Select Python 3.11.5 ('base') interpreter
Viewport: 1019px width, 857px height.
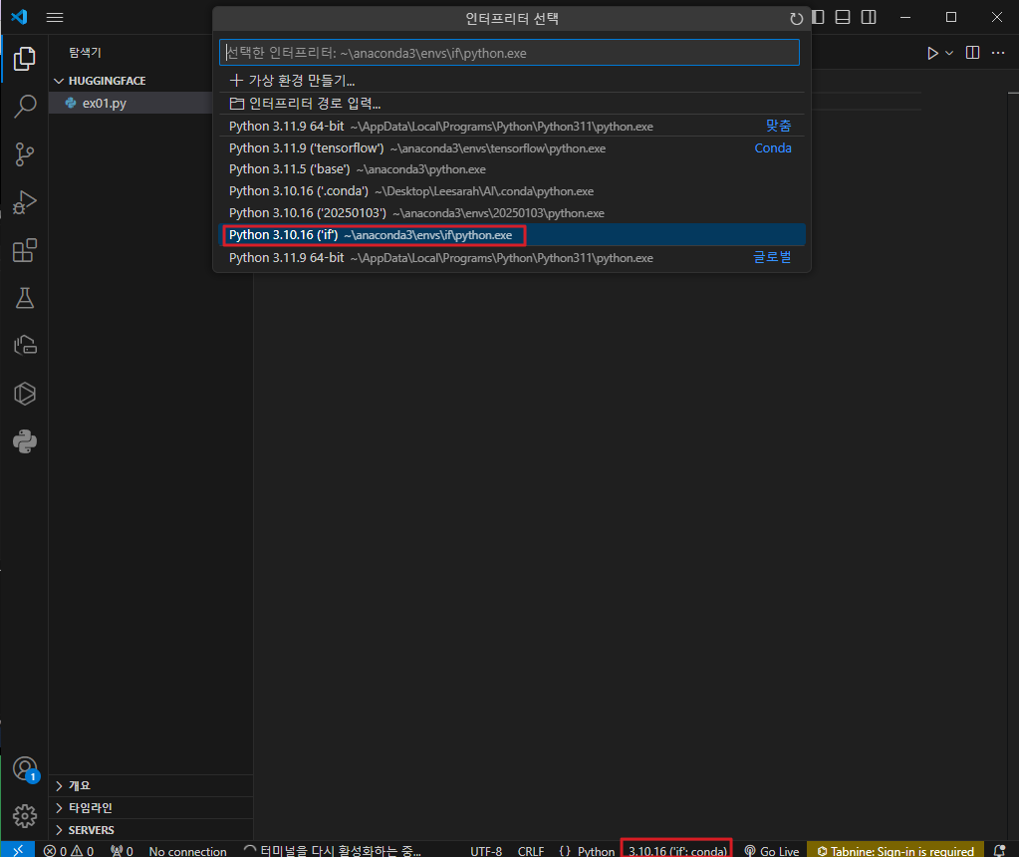tap(512, 169)
